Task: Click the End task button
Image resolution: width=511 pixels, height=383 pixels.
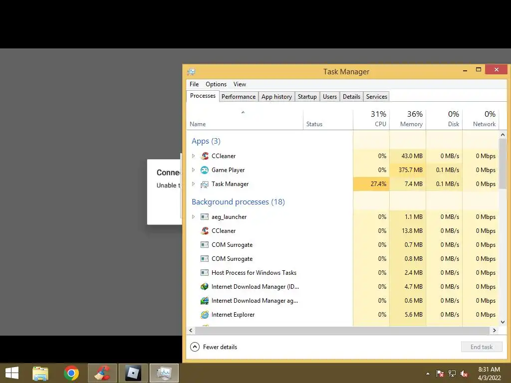Action: point(482,347)
